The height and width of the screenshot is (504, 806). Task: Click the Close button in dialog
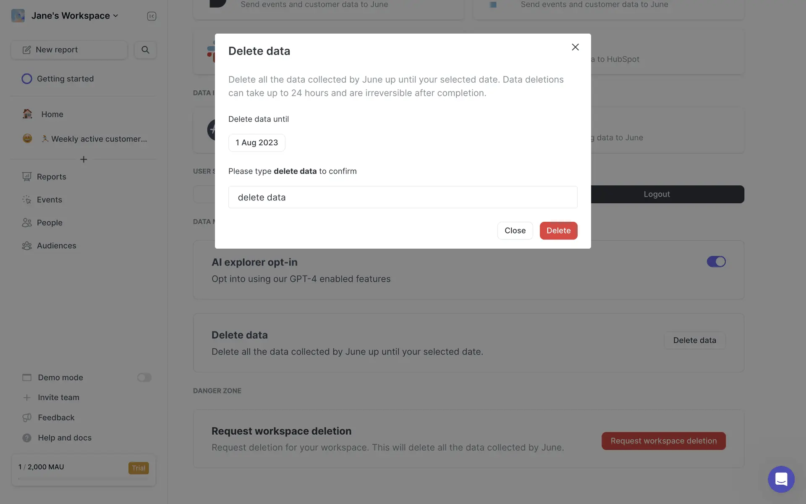(515, 231)
